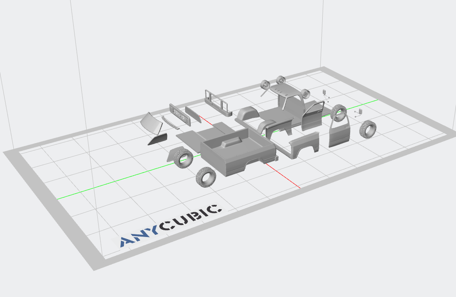Select the small side mirror near right tire
The width and height of the screenshot is (456, 297).
pyautogui.click(x=359, y=112)
